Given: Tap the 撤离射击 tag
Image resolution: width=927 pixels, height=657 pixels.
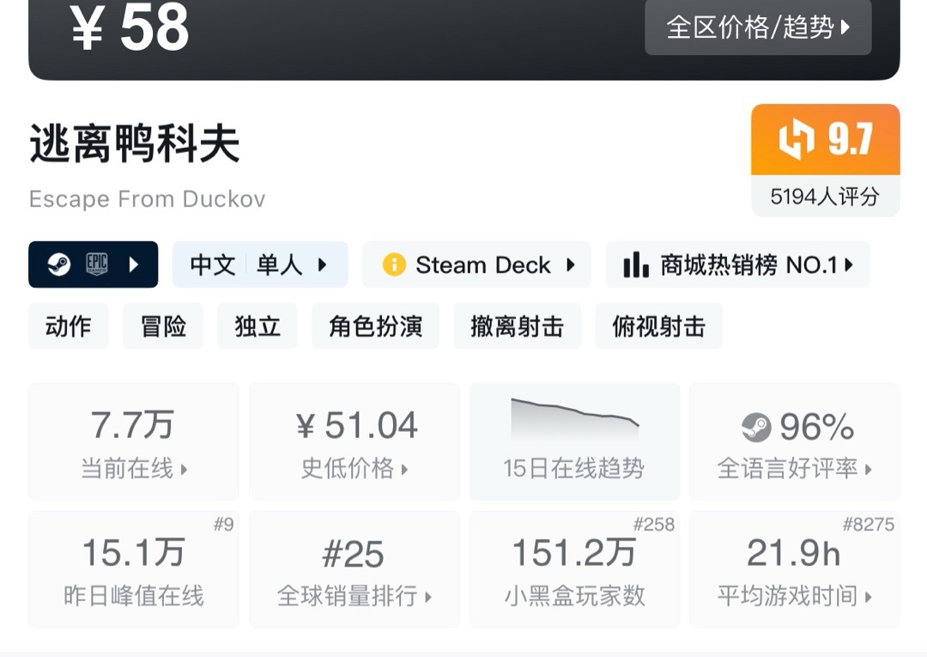Looking at the screenshot, I should point(517,326).
